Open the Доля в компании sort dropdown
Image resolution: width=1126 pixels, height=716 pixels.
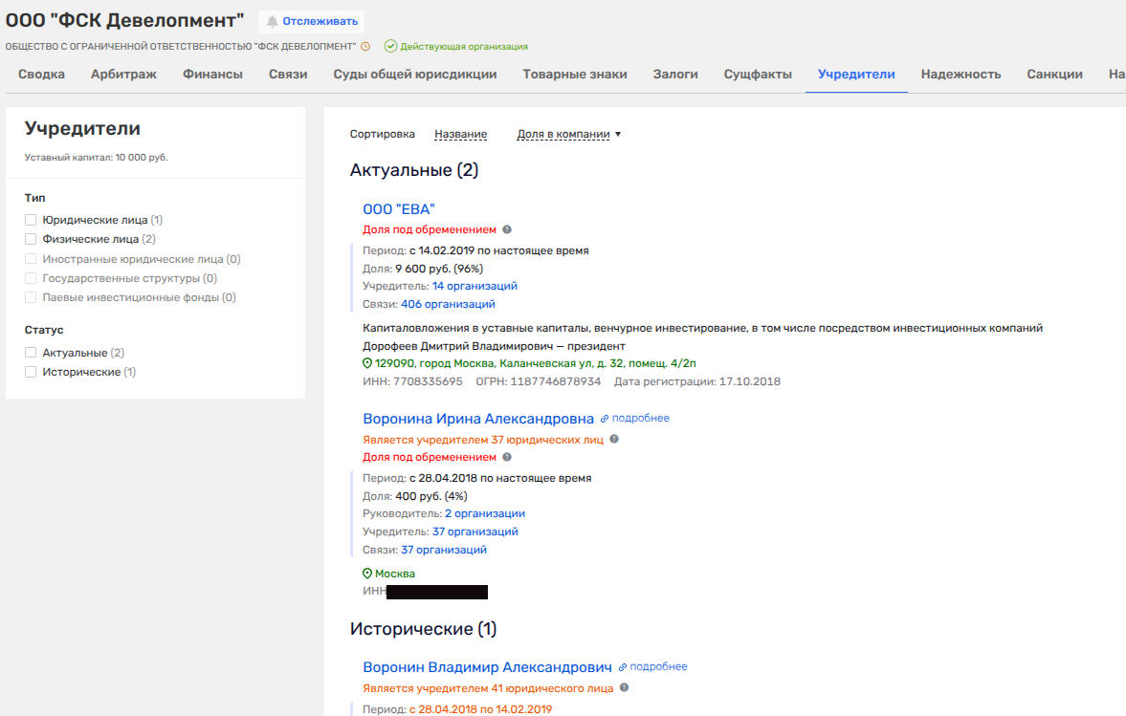[x=568, y=135]
